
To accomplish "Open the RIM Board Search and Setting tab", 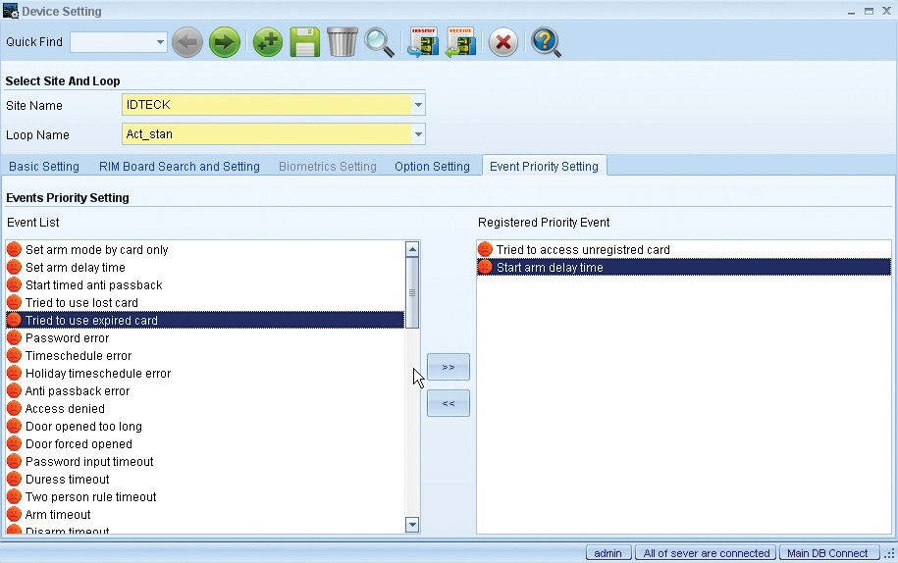I will tap(180, 167).
